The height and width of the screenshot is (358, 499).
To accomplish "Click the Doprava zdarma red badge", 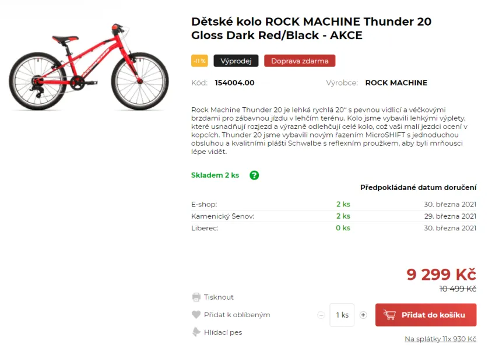I will pyautogui.click(x=300, y=61).
